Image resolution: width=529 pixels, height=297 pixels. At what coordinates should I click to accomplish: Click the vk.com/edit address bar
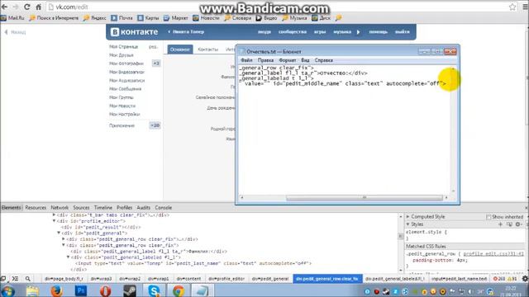(277, 7)
